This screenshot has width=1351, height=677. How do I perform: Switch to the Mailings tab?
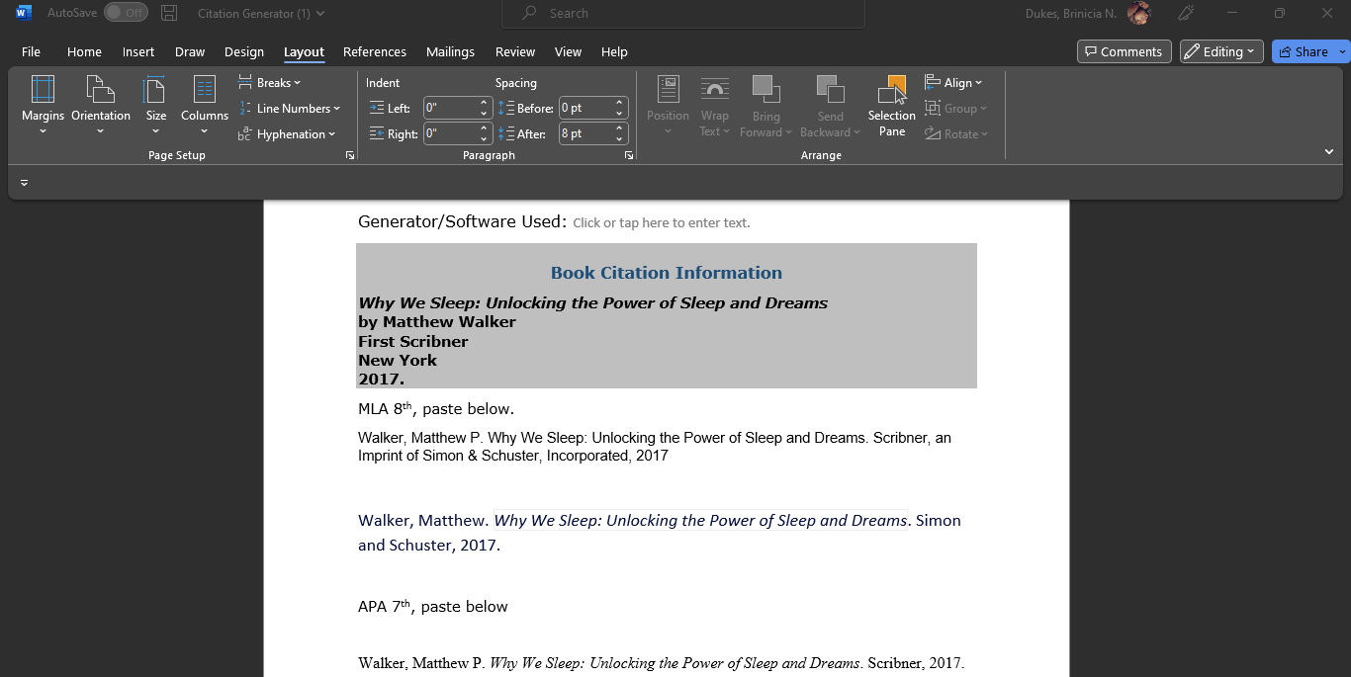[451, 51]
